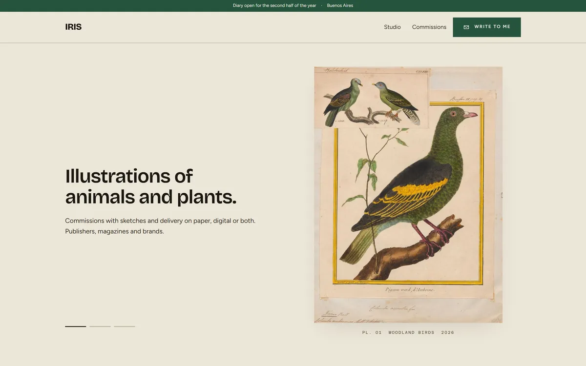Click the 'Buenos Aires' text in top banner
586x366 pixels.
pyautogui.click(x=340, y=6)
